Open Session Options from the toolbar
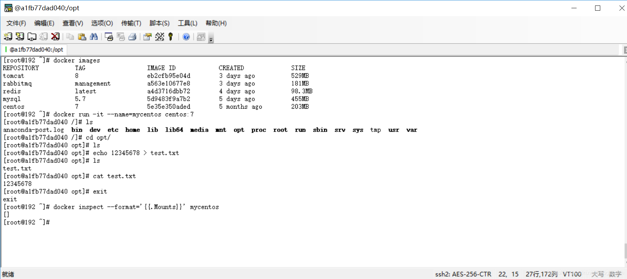This screenshot has width=627, height=279. pyautogui.click(x=147, y=37)
